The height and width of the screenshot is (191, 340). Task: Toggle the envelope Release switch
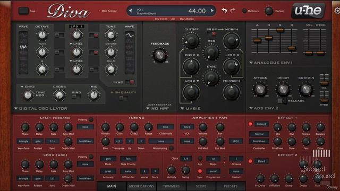(282, 101)
